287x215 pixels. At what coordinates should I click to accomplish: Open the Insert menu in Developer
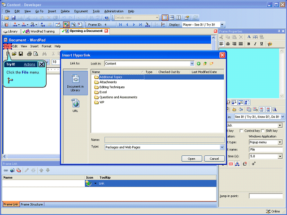52,11
